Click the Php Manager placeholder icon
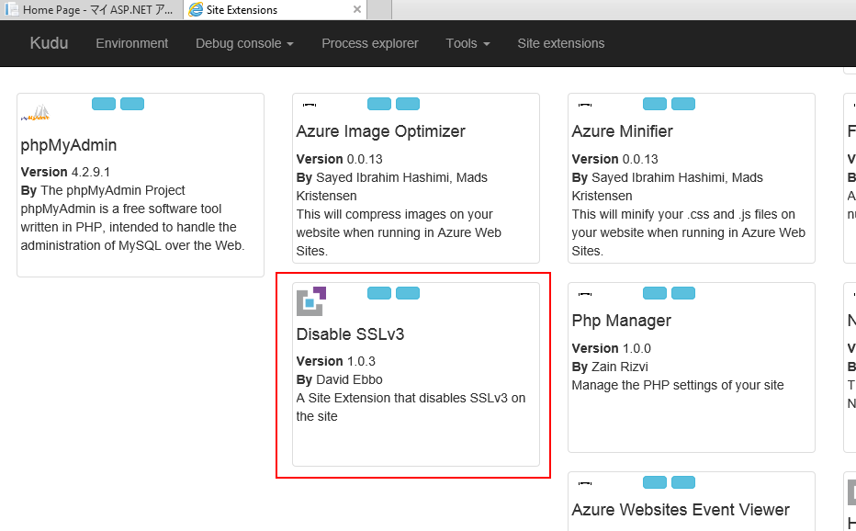856x531 pixels. 585,294
